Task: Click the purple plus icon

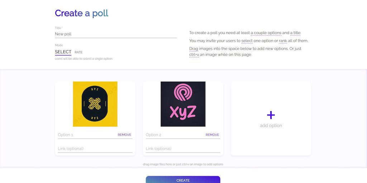Action: pyautogui.click(x=271, y=115)
